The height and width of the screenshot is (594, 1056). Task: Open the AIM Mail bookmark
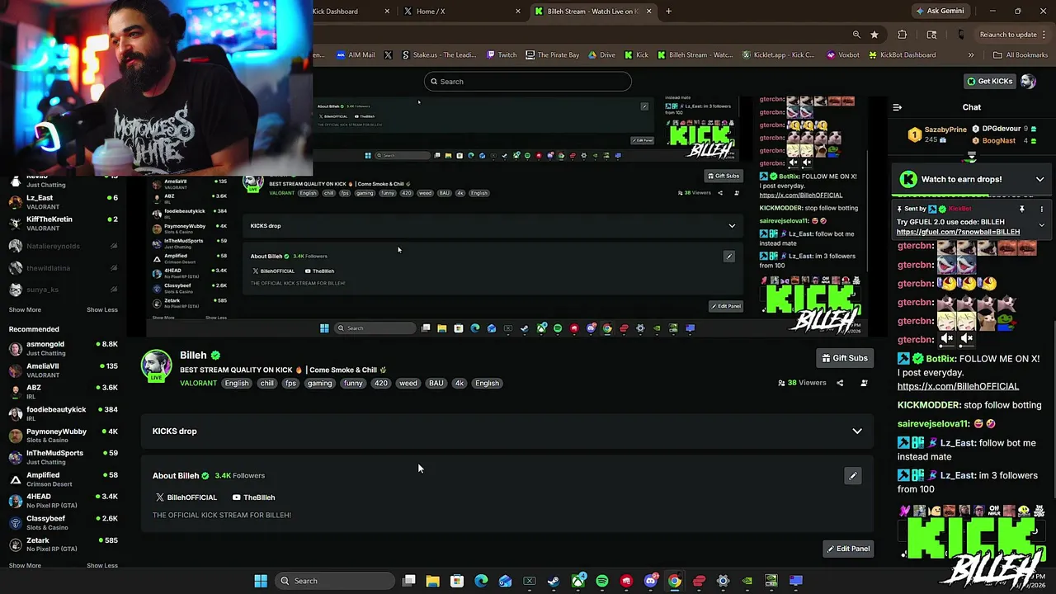click(x=356, y=55)
